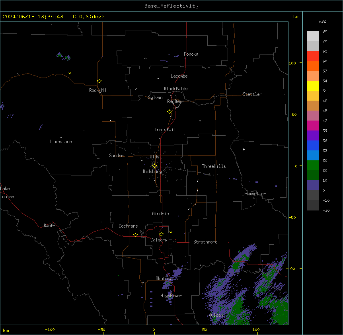Click the km unit label at top right
Image resolution: width=343 pixels, height=335 pixels.
point(296,17)
